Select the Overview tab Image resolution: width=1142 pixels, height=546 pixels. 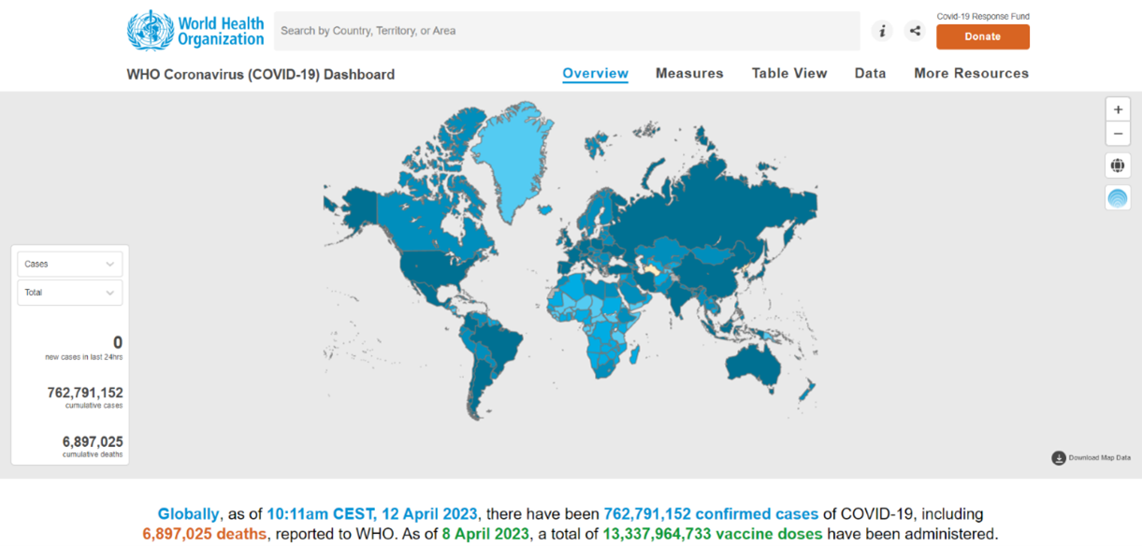[x=595, y=74]
